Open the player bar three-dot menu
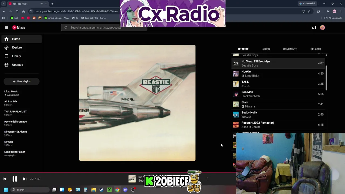Screen dimensions: 345x194 [207, 179]
